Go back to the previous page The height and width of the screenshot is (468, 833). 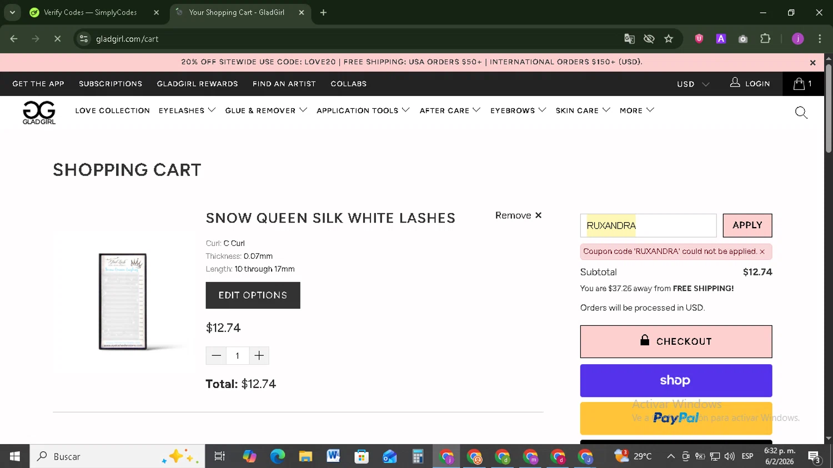click(x=14, y=39)
